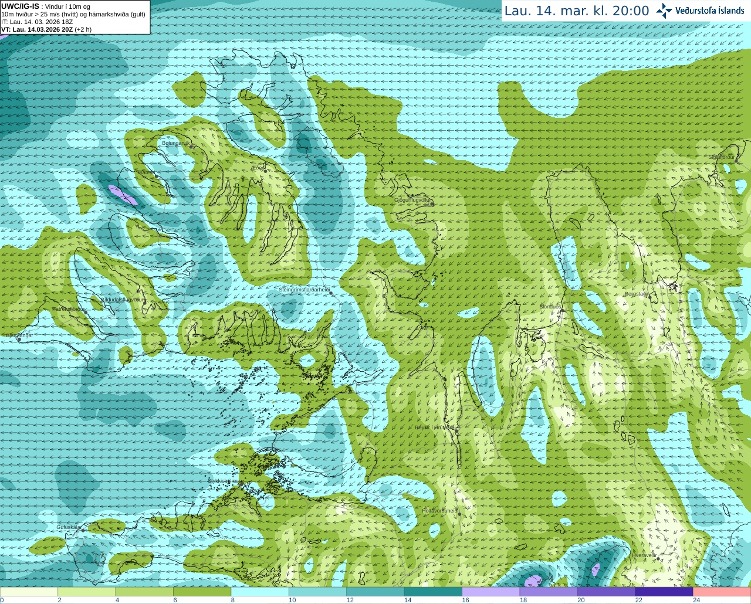Click the Siglufjörður station label

pos(721,157)
